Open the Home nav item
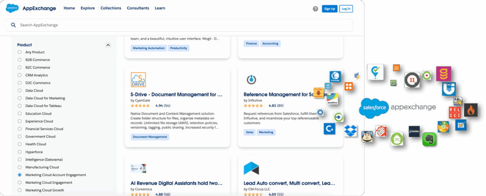Viewport: 486px width, 196px height. (69, 9)
